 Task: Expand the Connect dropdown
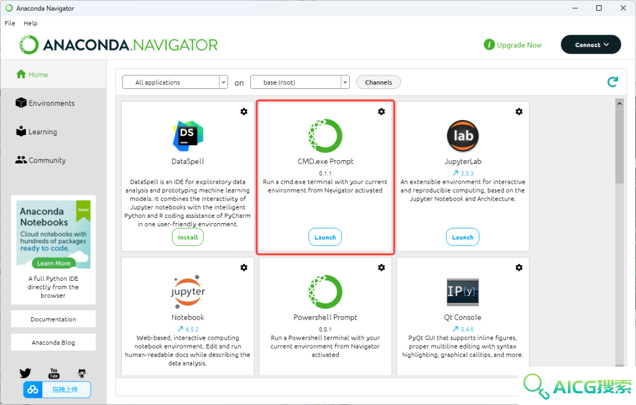pos(591,45)
